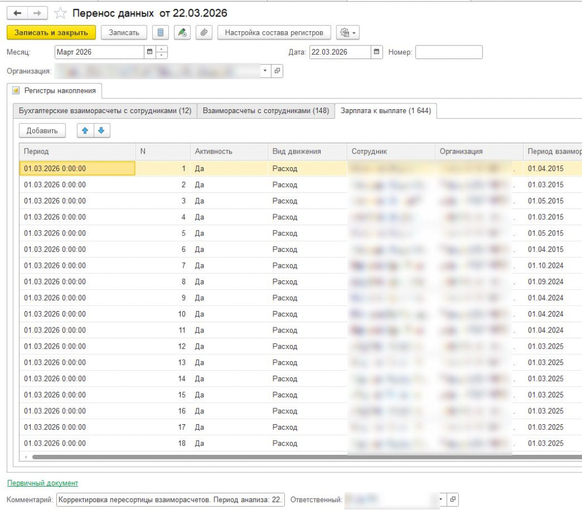Screen dimensions: 582x510
Task: Select the Зарплата к выплате tab
Action: click(386, 111)
